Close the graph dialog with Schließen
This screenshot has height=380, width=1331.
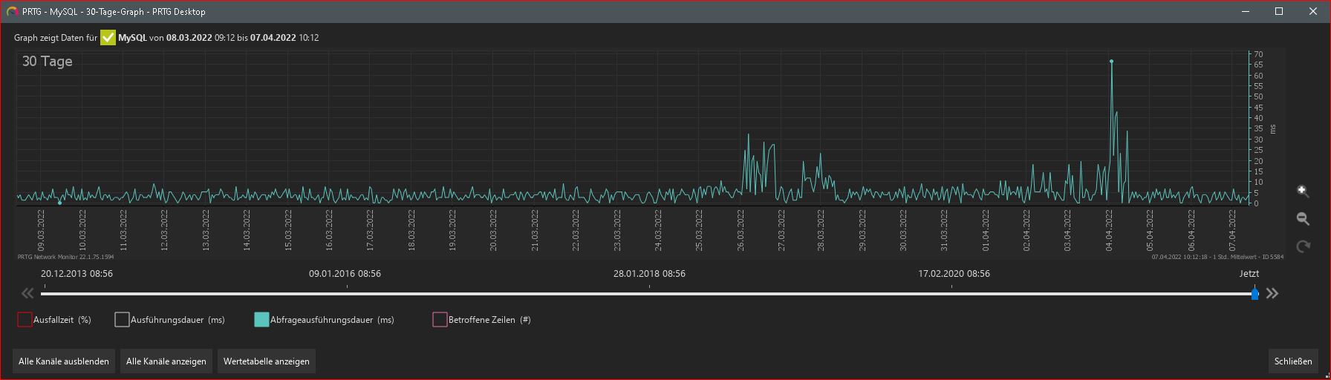[x=1292, y=361]
